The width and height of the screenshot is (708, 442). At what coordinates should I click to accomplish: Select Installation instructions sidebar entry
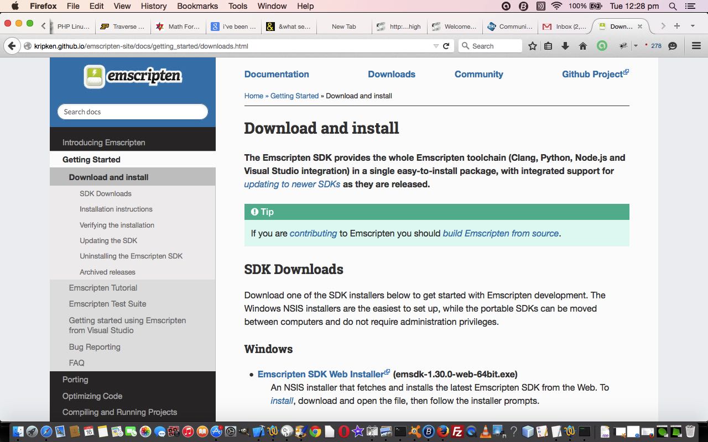tap(133, 209)
